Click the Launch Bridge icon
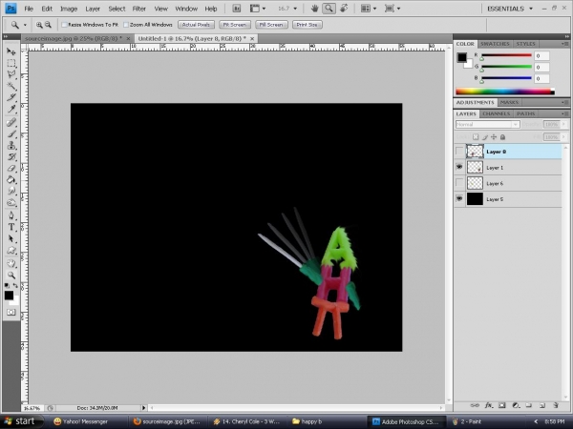Screen dimensions: 573x429 click(x=237, y=9)
